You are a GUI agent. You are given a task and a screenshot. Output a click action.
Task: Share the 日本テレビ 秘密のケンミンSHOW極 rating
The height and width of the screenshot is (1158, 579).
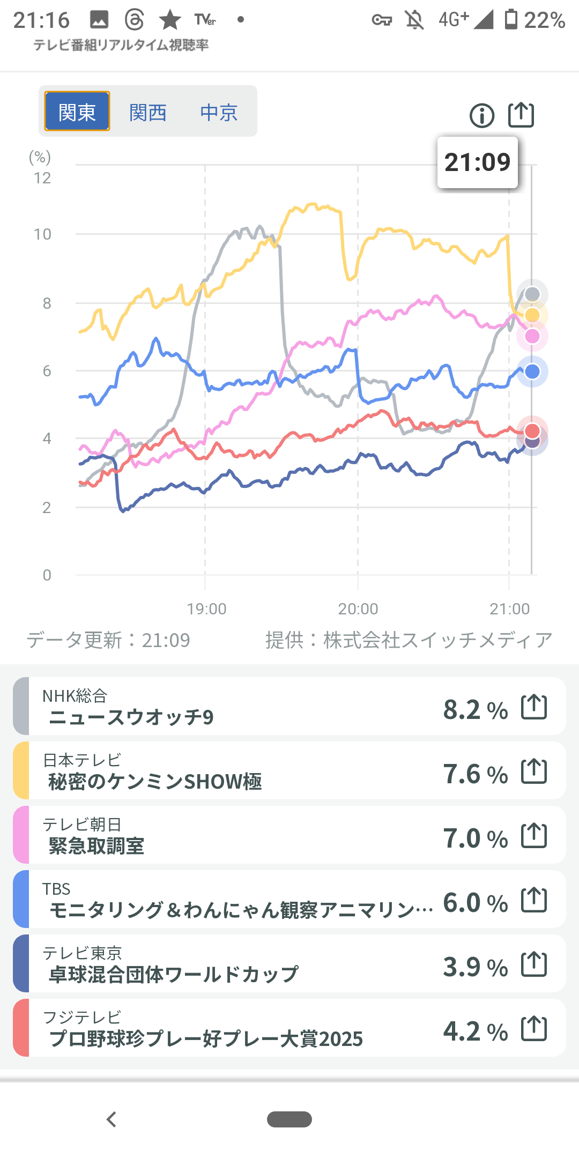(534, 771)
